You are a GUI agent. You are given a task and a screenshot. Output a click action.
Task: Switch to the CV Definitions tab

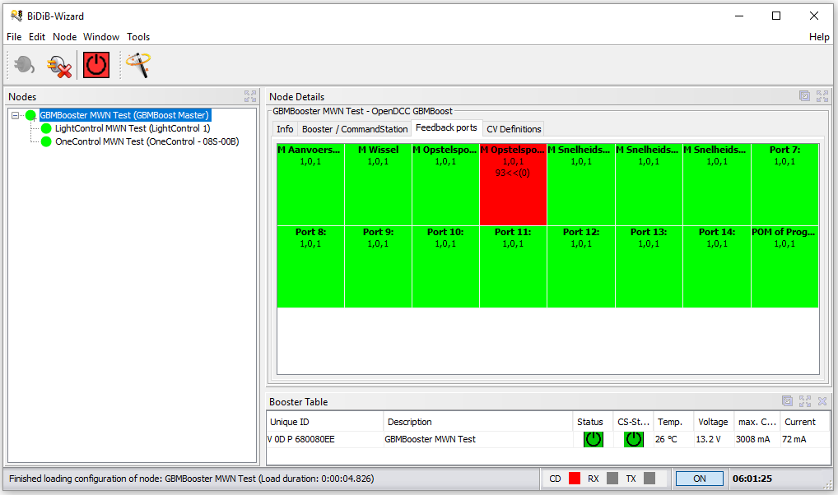click(x=514, y=129)
